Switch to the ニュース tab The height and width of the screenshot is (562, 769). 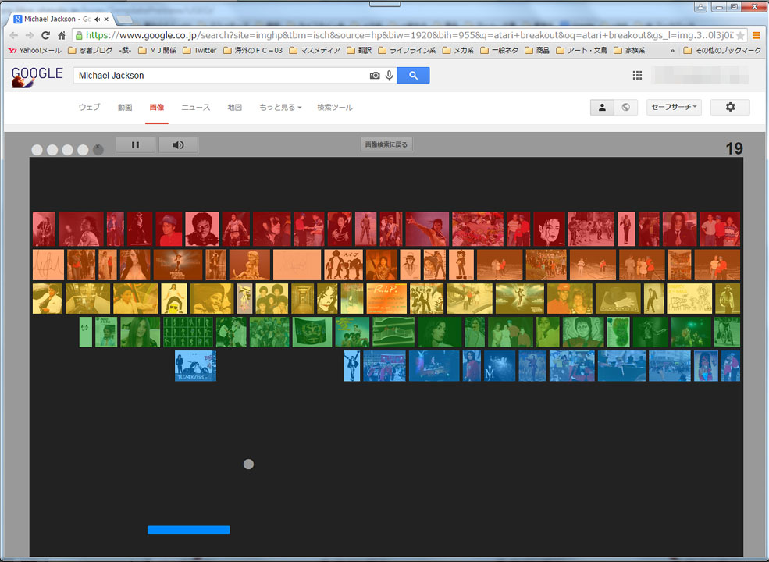tap(196, 108)
